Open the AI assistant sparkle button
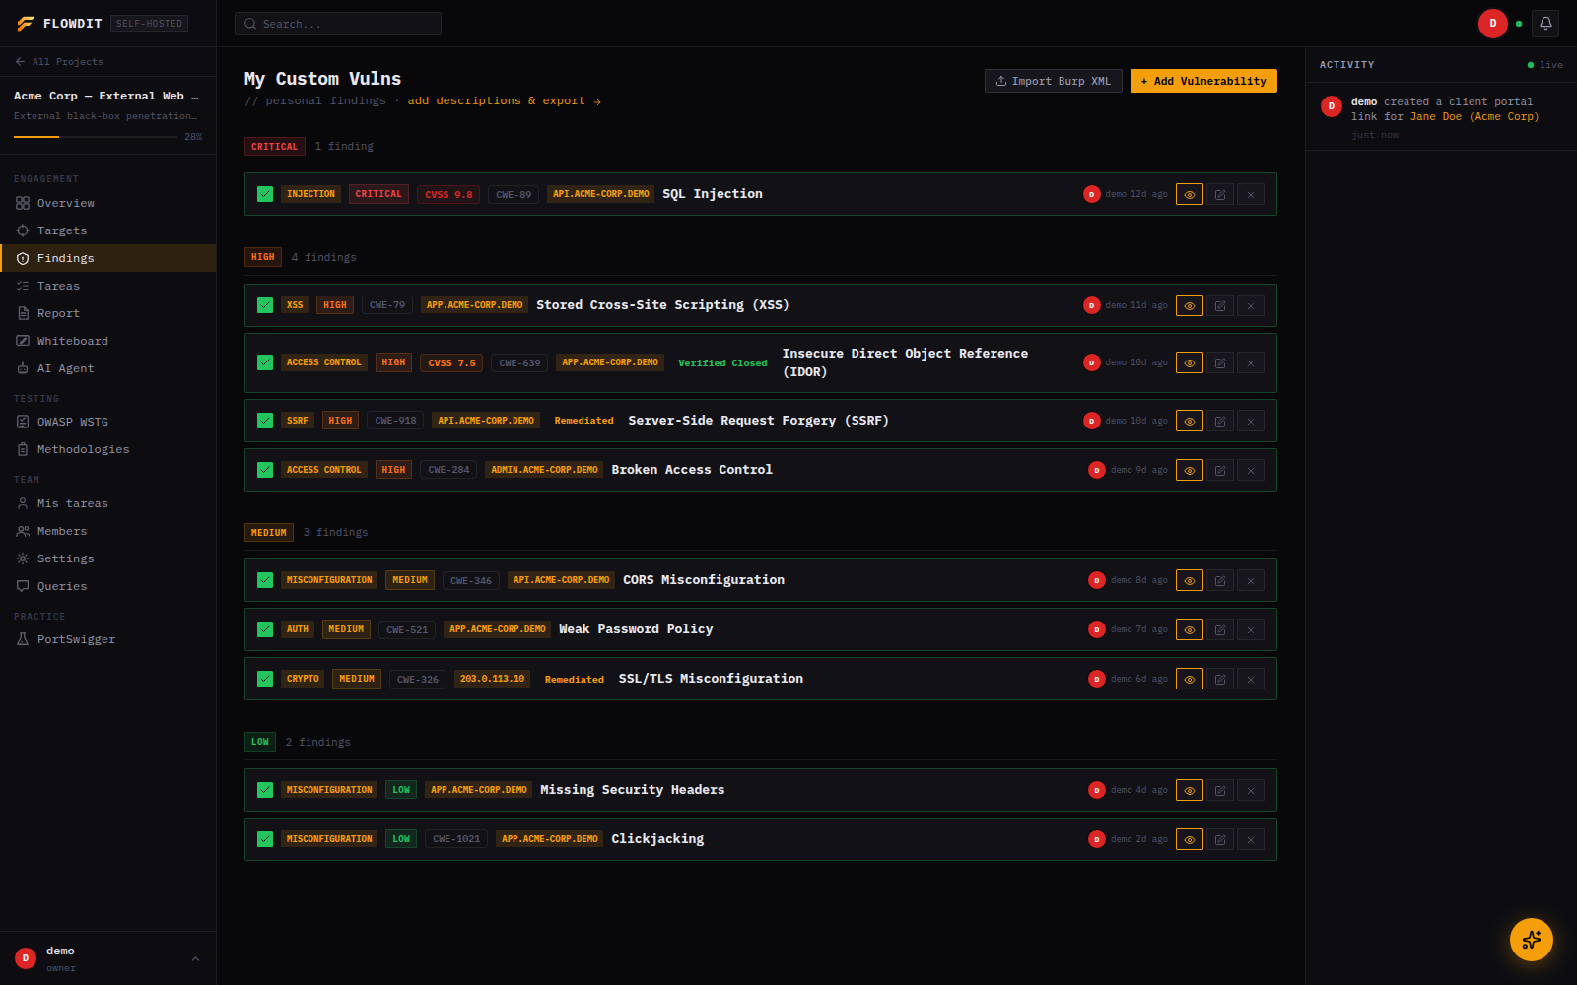The image size is (1577, 985). click(x=1531, y=940)
